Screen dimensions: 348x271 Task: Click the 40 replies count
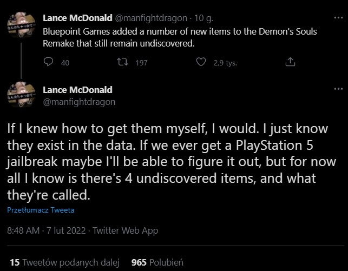tap(65, 63)
